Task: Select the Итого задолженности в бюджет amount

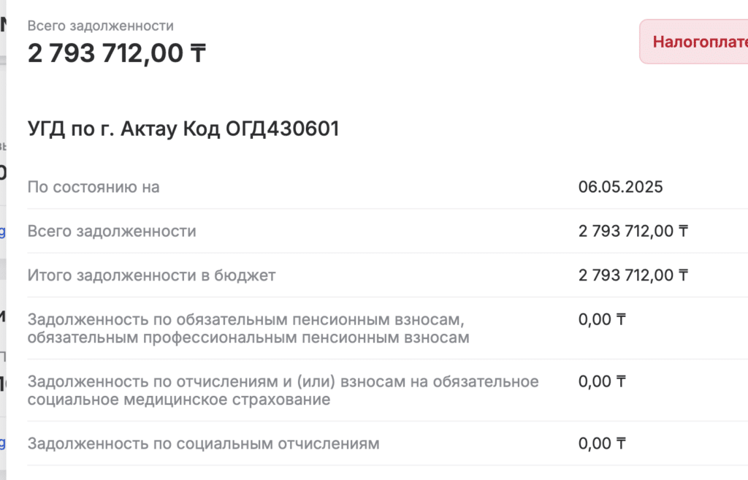Action: pyautogui.click(x=633, y=275)
